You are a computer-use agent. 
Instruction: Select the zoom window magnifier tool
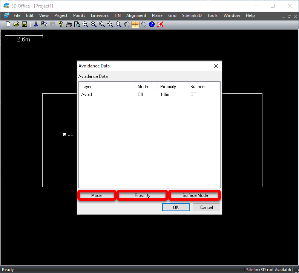[102, 24]
